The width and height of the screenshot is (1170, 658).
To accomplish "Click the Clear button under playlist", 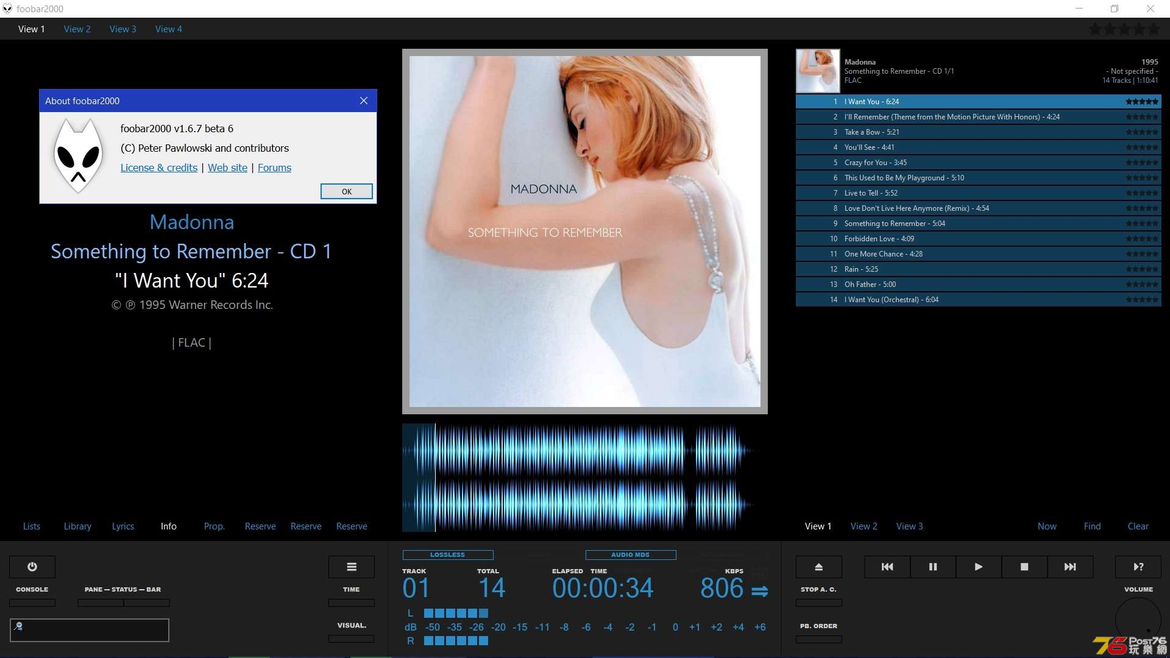I will 1138,526.
